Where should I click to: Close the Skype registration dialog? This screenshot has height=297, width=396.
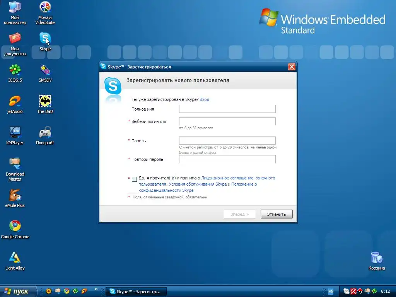[292, 67]
